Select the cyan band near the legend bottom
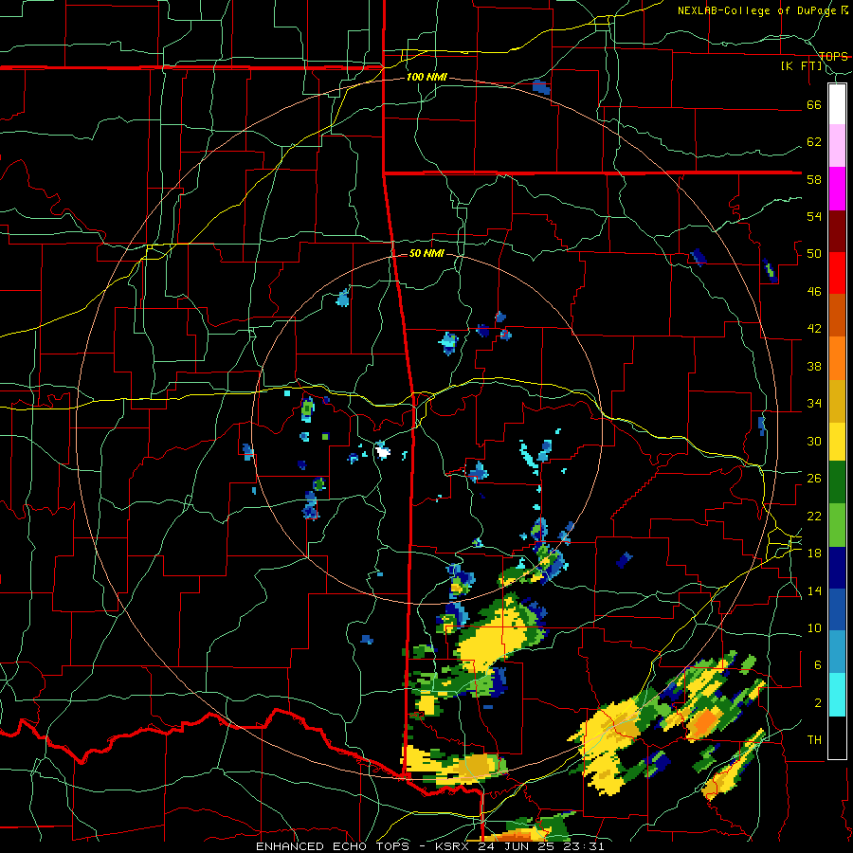 [837, 696]
